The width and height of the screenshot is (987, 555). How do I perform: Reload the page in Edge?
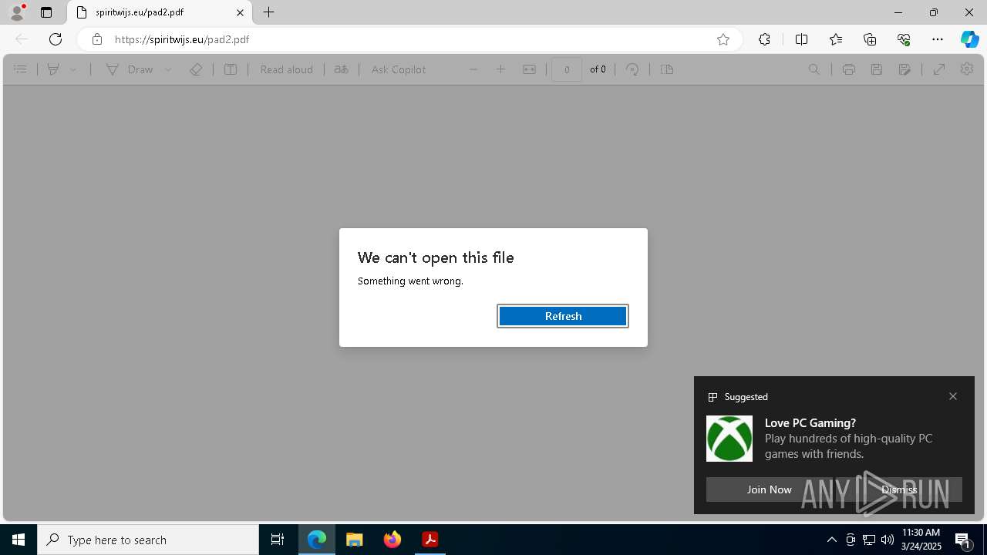click(x=56, y=39)
